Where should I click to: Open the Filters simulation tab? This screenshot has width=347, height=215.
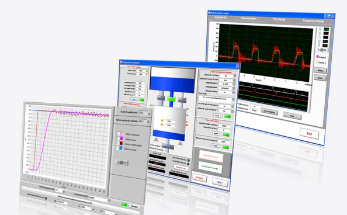[x=248, y=19]
